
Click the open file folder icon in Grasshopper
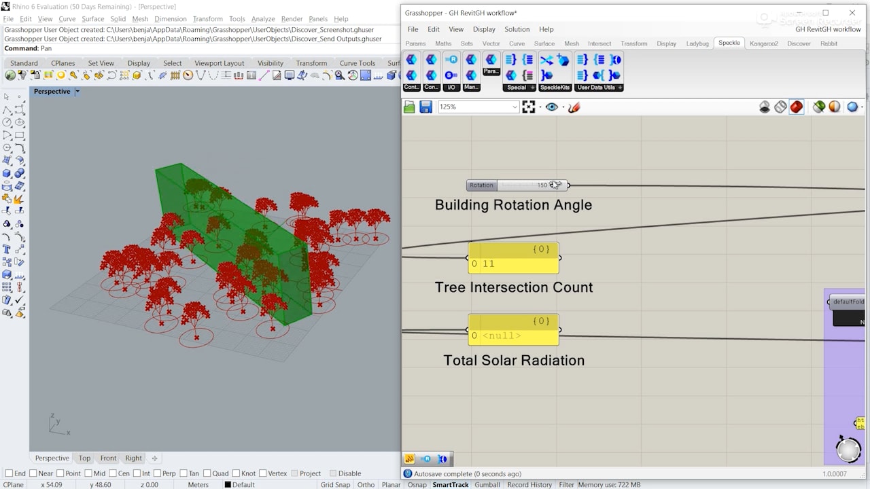coord(409,107)
